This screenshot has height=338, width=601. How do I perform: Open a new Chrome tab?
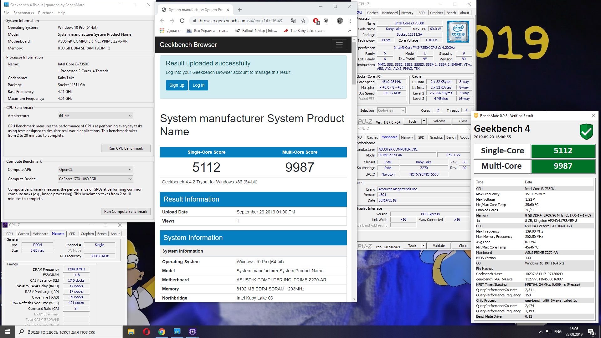tap(240, 10)
